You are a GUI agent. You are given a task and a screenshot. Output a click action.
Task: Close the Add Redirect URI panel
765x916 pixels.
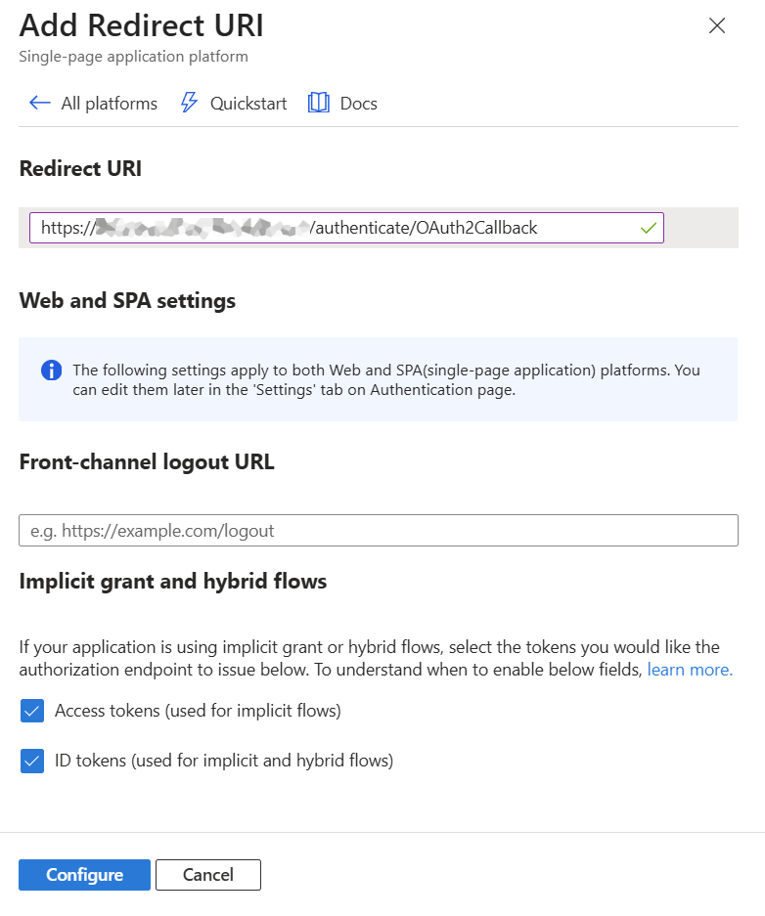click(717, 26)
